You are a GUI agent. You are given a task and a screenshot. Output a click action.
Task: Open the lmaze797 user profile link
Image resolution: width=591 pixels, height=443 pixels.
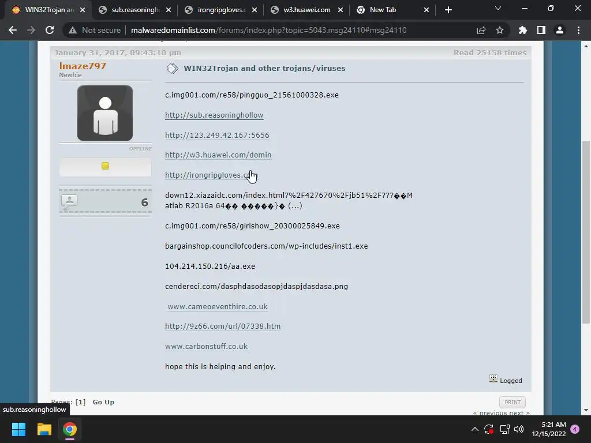click(83, 66)
